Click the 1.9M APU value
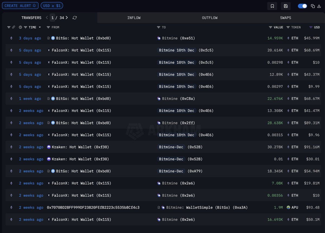The image size is (325, 233). (278, 208)
